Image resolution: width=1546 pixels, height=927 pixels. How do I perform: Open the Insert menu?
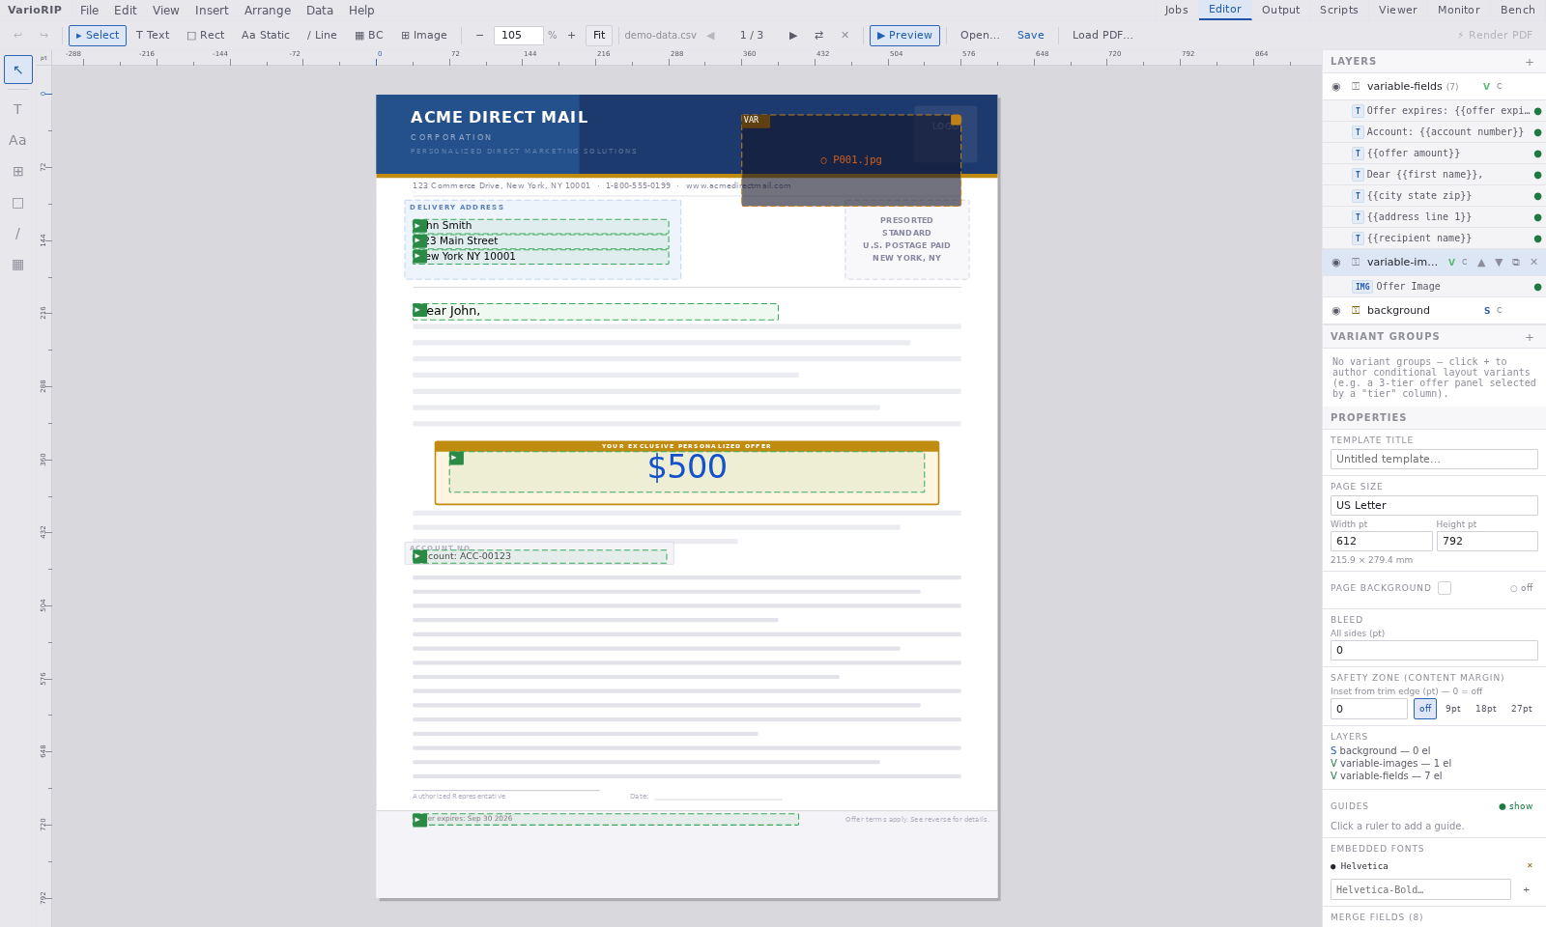[x=212, y=11]
